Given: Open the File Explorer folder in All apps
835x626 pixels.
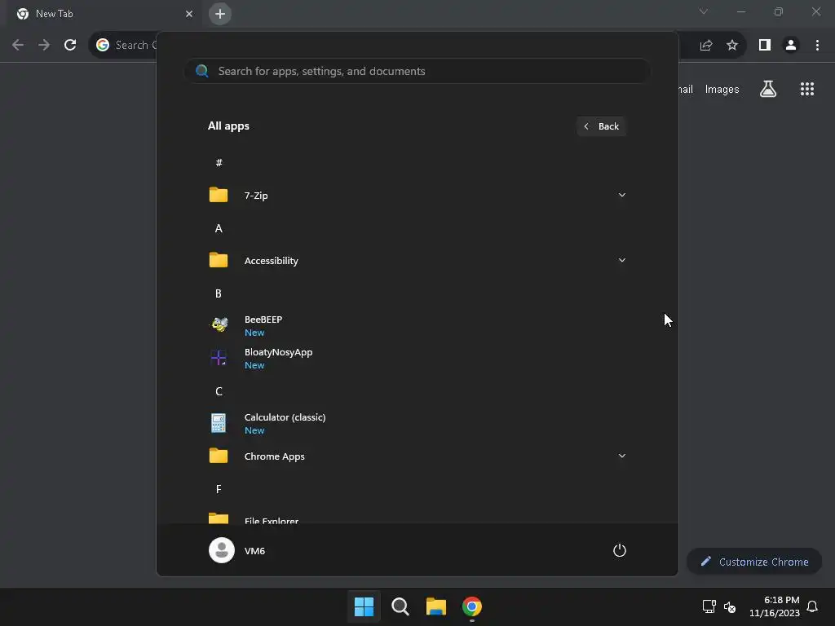Looking at the screenshot, I should 417,519.
